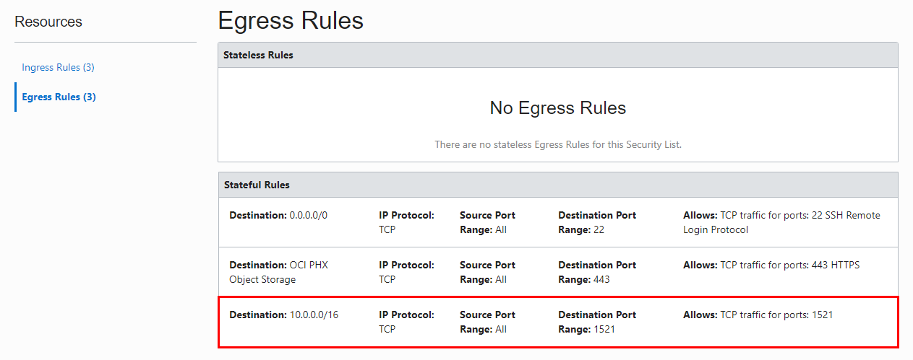This screenshot has width=913, height=360.
Task: Click the Destination Port Range 22 cell
Action: (x=598, y=222)
